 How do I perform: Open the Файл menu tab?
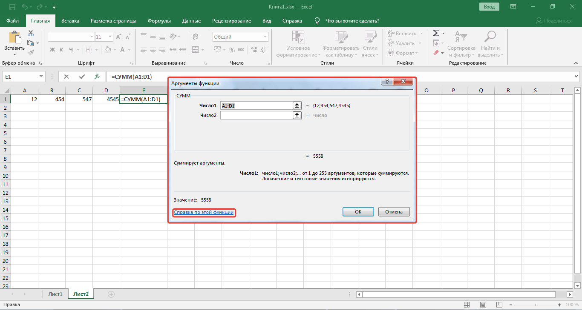tap(13, 21)
